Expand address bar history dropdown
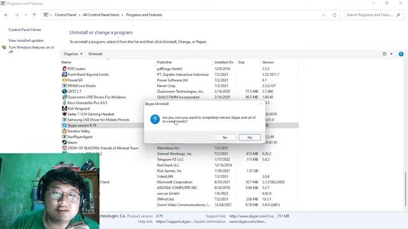Screen dimensions: 408x229 (x=323, y=15)
